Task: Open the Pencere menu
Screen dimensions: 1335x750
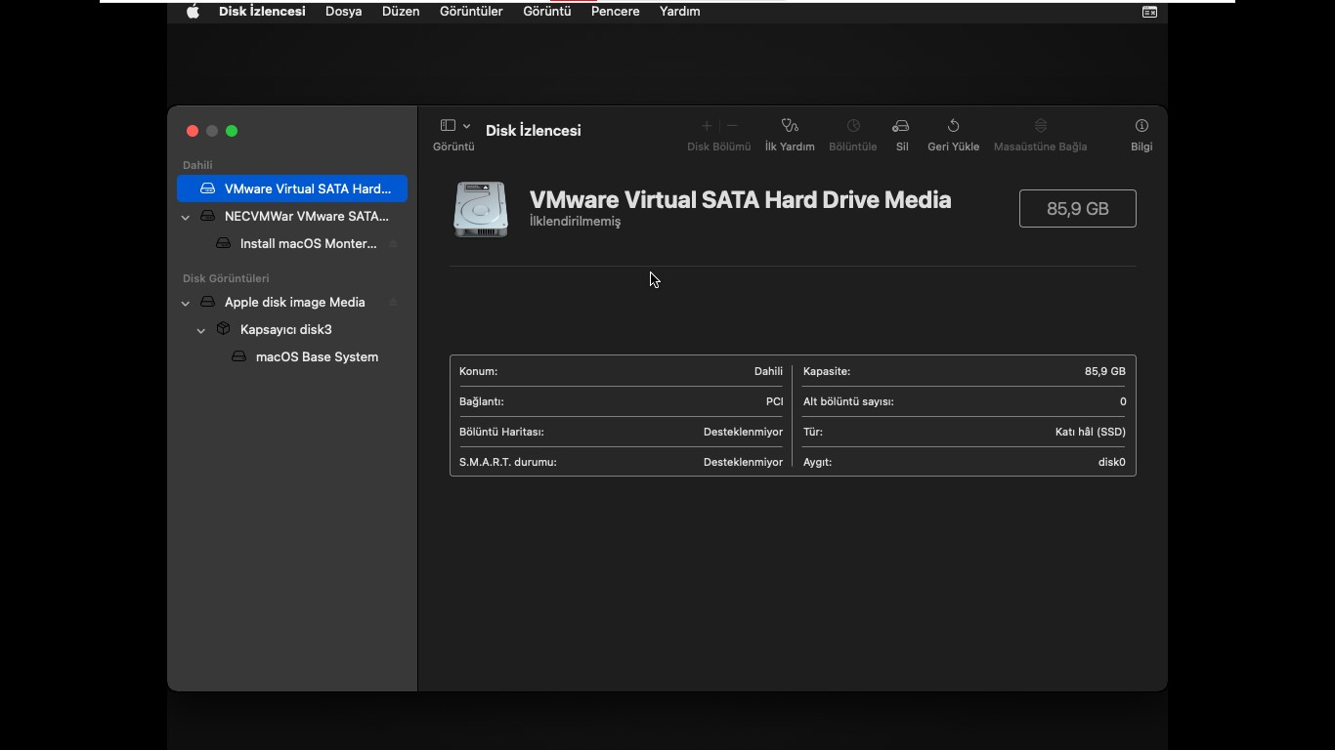Action: point(616,12)
